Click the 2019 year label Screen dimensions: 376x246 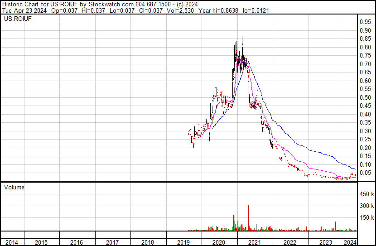pos(183,242)
